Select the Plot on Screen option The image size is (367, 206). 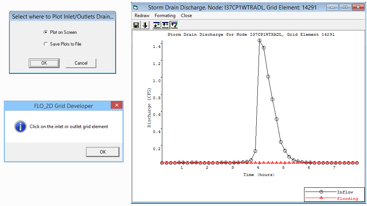tap(46, 32)
